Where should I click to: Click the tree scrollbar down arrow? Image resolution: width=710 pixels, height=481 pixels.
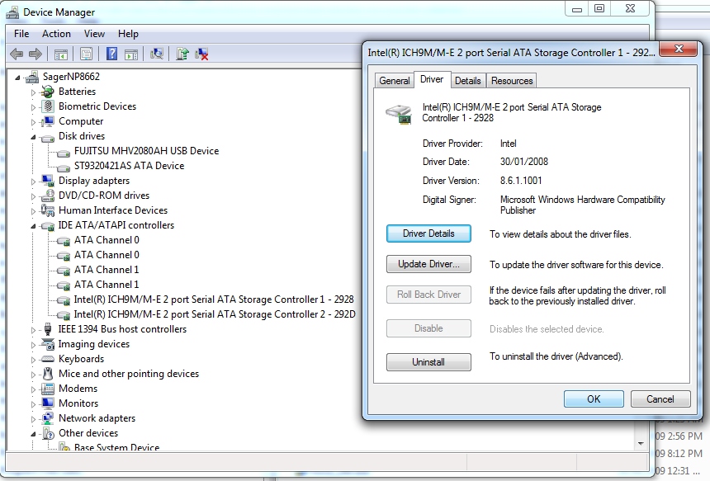click(x=641, y=443)
